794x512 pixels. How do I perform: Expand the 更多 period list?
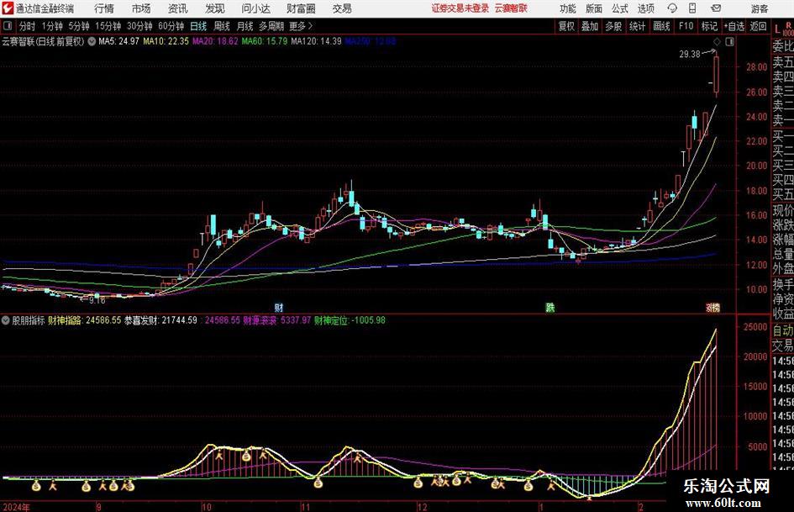[x=302, y=26]
